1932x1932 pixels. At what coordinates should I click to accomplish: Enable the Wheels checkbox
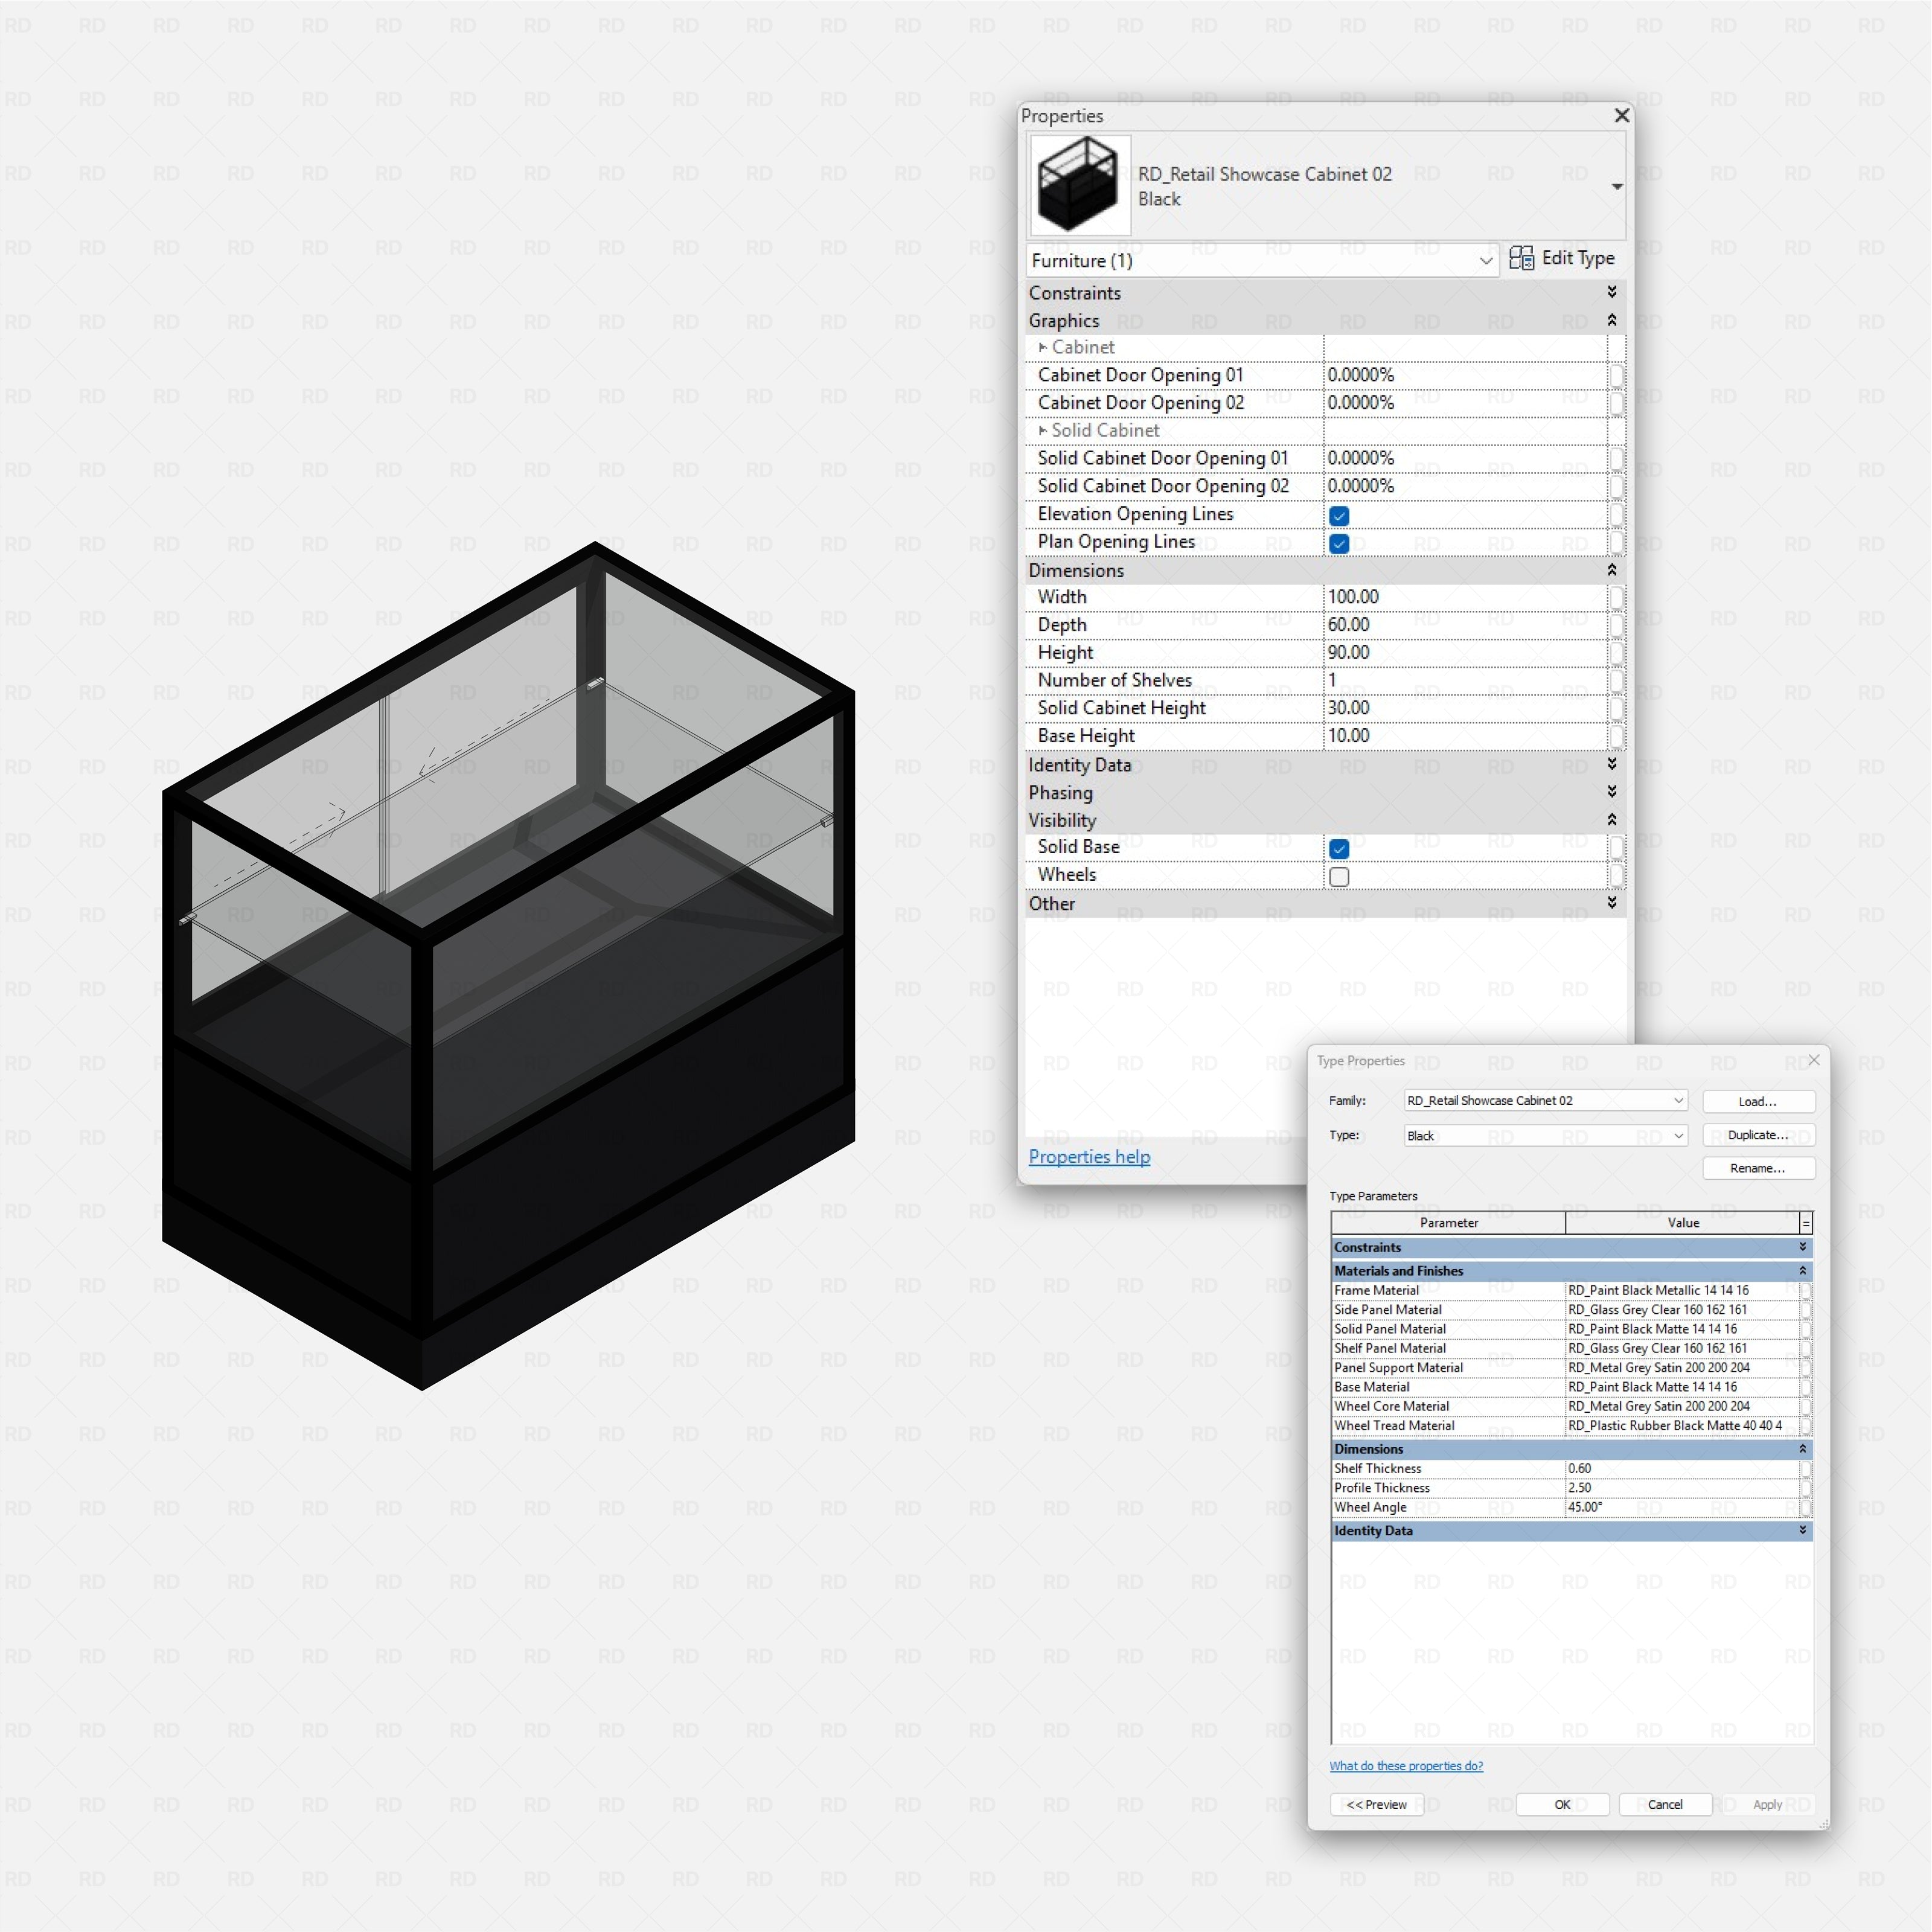(x=1339, y=876)
